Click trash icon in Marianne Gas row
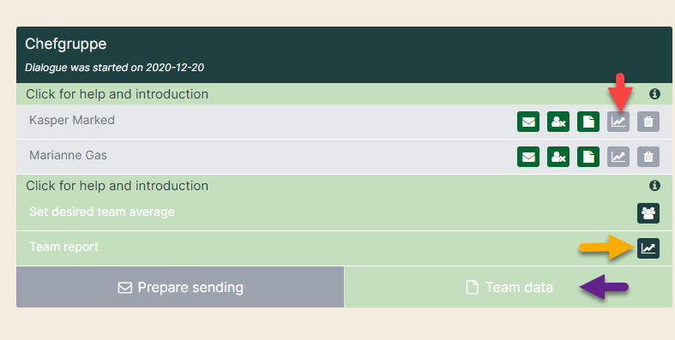The width and height of the screenshot is (675, 340). click(x=648, y=157)
